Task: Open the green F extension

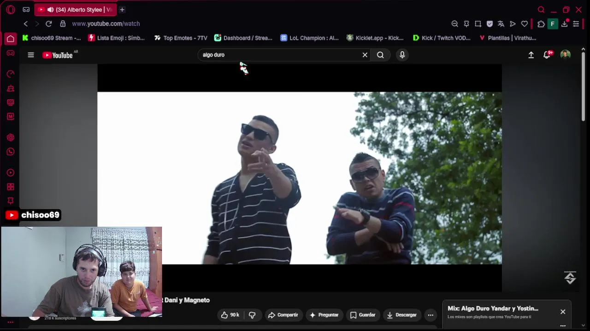Action: click(553, 24)
